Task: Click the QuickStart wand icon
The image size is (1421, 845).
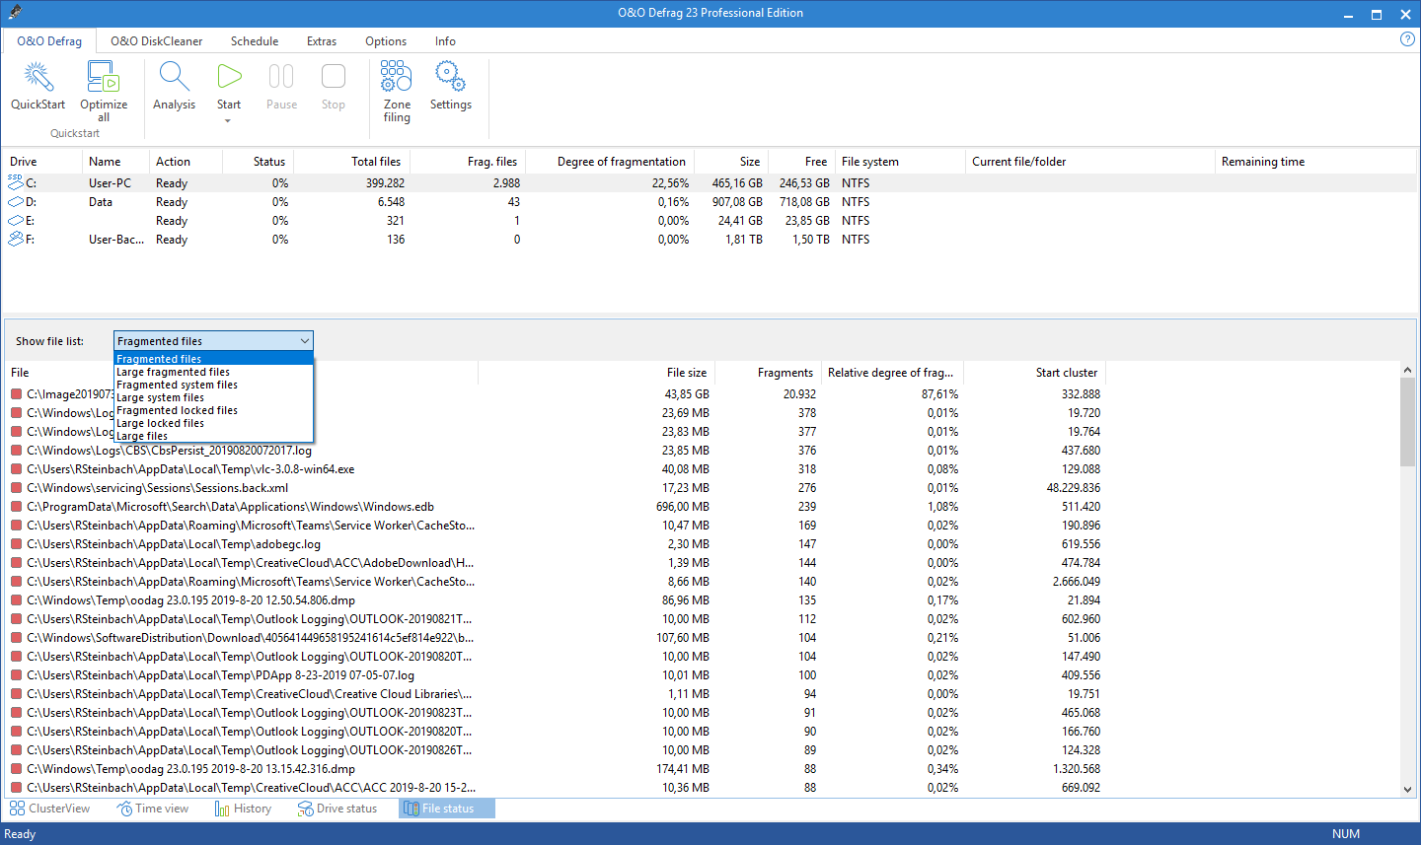Action: pos(37,77)
